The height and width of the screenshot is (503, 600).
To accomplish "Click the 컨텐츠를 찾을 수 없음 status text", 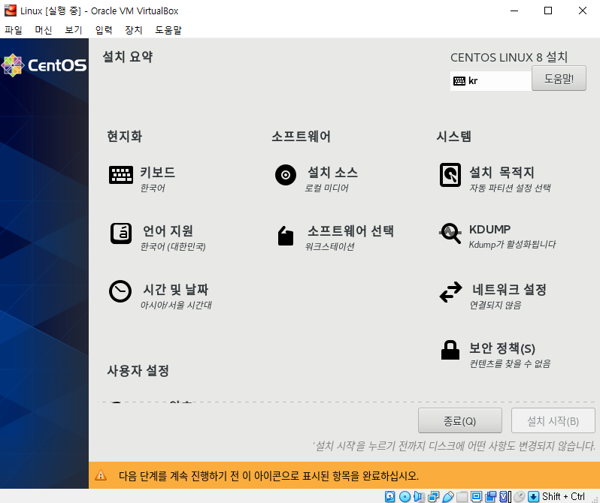I will point(510,363).
